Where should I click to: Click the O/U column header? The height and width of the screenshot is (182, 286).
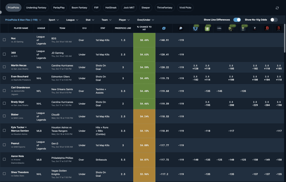pos(84,28)
